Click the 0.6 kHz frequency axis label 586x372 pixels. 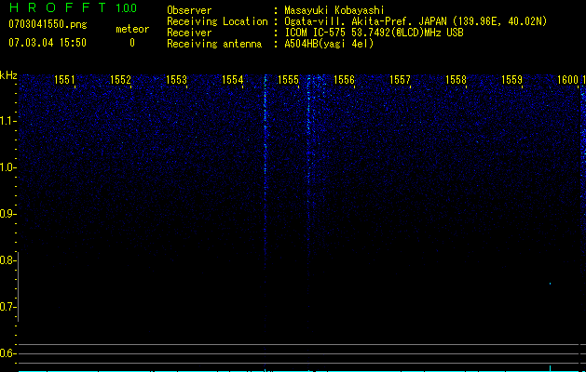(7, 353)
